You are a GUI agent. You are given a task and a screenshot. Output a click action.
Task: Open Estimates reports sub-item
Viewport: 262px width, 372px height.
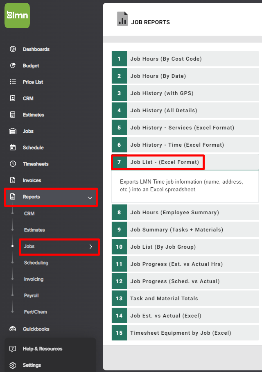coord(34,230)
